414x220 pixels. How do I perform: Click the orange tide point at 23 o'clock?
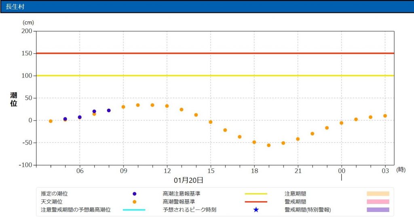pyautogui.click(x=327, y=128)
